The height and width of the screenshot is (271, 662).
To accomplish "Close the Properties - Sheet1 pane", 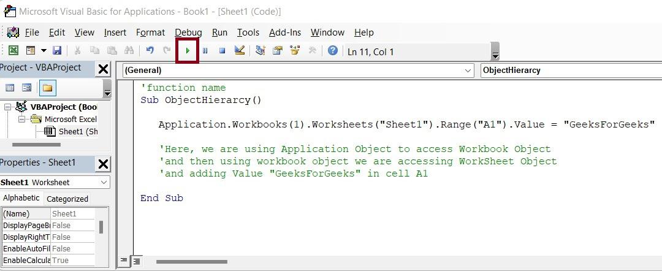I will coord(103,164).
